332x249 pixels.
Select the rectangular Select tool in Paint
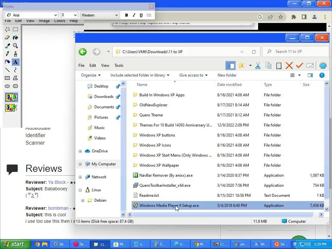pos(16,30)
